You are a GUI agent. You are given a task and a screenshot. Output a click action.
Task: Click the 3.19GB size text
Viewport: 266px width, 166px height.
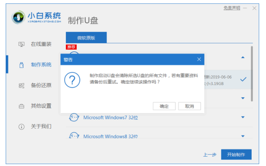point(216,84)
